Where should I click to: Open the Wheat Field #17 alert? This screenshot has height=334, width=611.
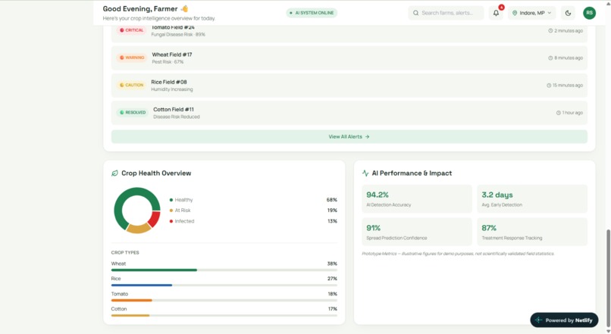click(x=349, y=58)
